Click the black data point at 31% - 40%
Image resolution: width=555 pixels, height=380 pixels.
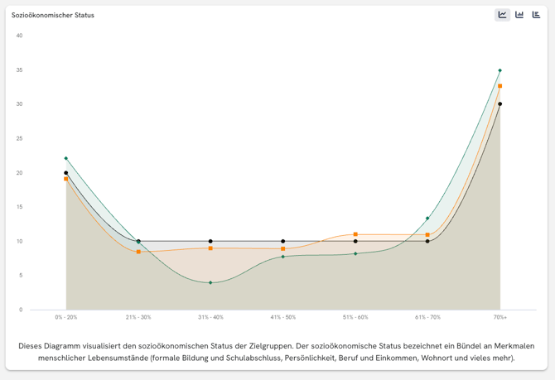tap(210, 241)
